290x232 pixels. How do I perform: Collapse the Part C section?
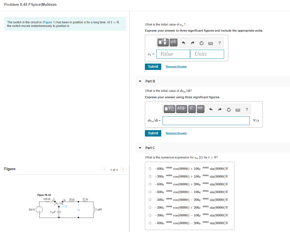140,148
